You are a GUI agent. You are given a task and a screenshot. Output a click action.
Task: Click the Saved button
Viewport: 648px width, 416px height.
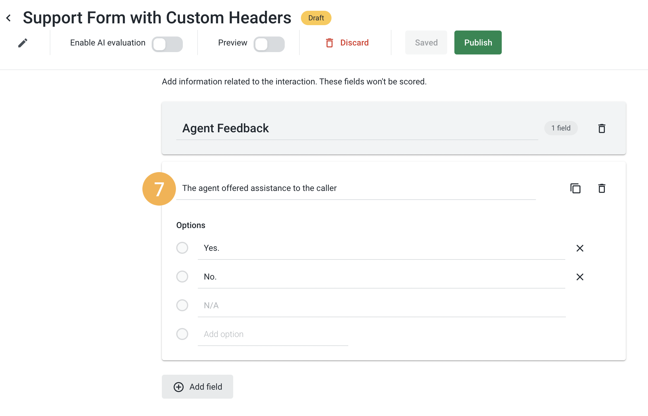426,42
